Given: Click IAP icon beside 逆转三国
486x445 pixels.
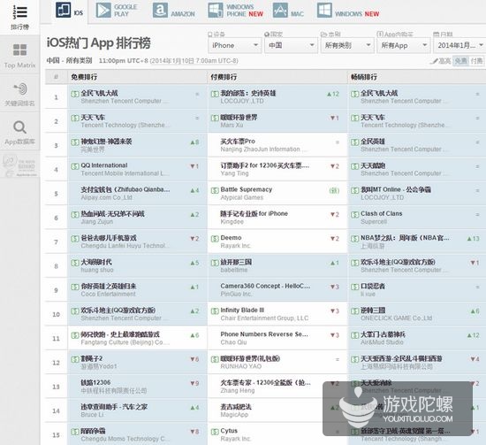Looking at the screenshot, I should (355, 311).
